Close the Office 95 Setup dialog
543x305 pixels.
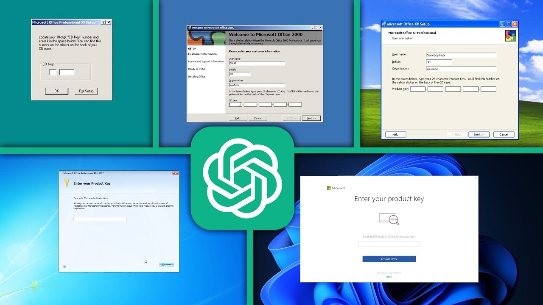click(109, 22)
